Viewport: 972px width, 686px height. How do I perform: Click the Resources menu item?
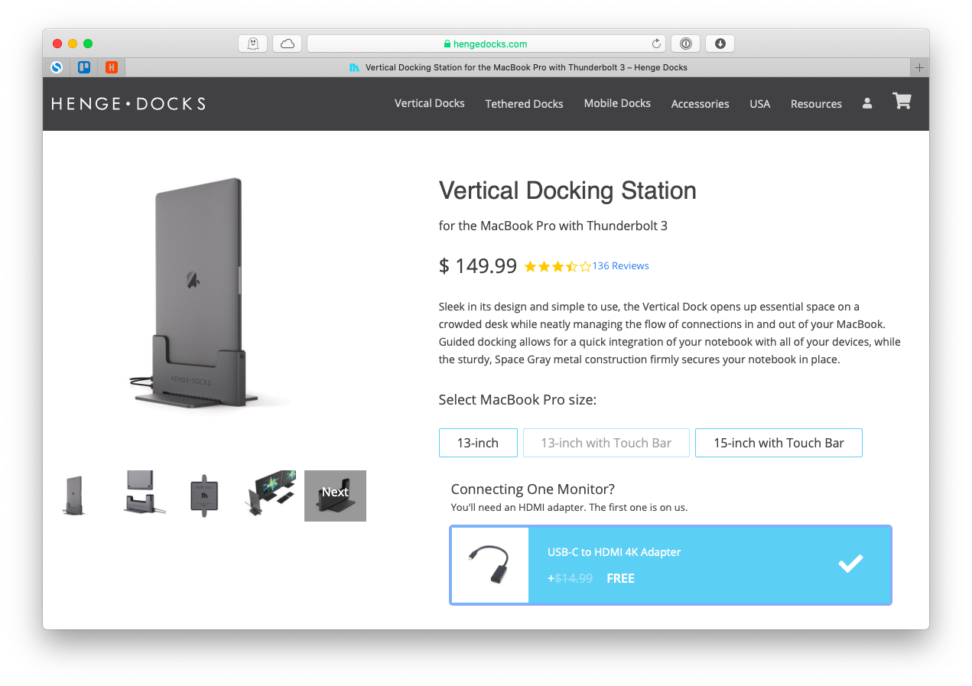[816, 104]
